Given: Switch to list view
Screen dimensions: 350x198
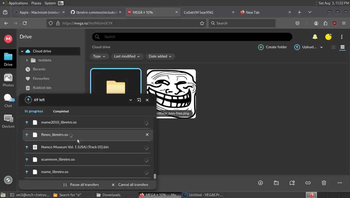Looking at the screenshot, I should point(333,47).
